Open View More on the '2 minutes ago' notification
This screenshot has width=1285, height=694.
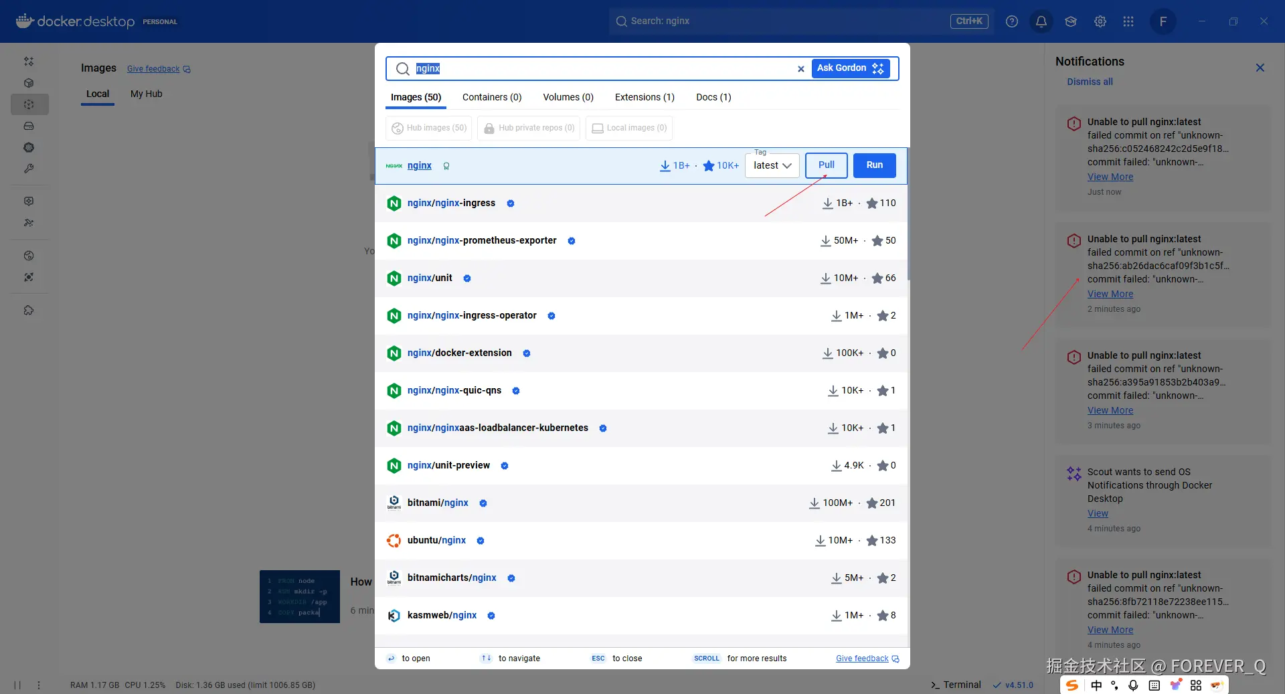pos(1110,294)
